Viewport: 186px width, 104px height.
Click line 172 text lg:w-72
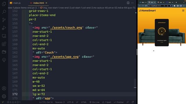[39, 94]
